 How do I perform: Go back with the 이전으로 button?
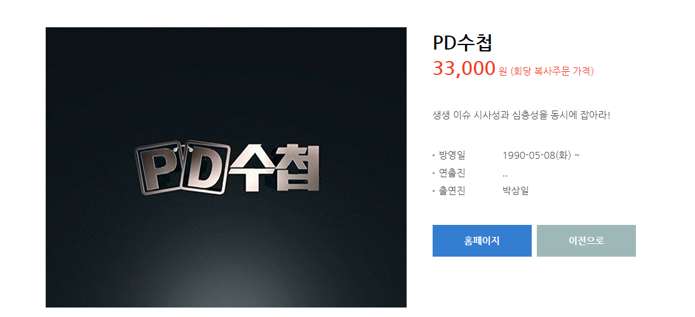click(586, 241)
